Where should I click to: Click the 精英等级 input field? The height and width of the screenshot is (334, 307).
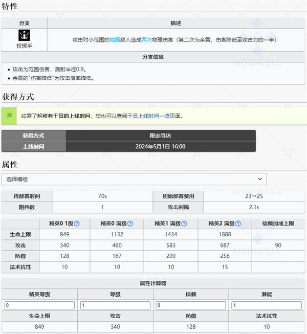point(40,305)
